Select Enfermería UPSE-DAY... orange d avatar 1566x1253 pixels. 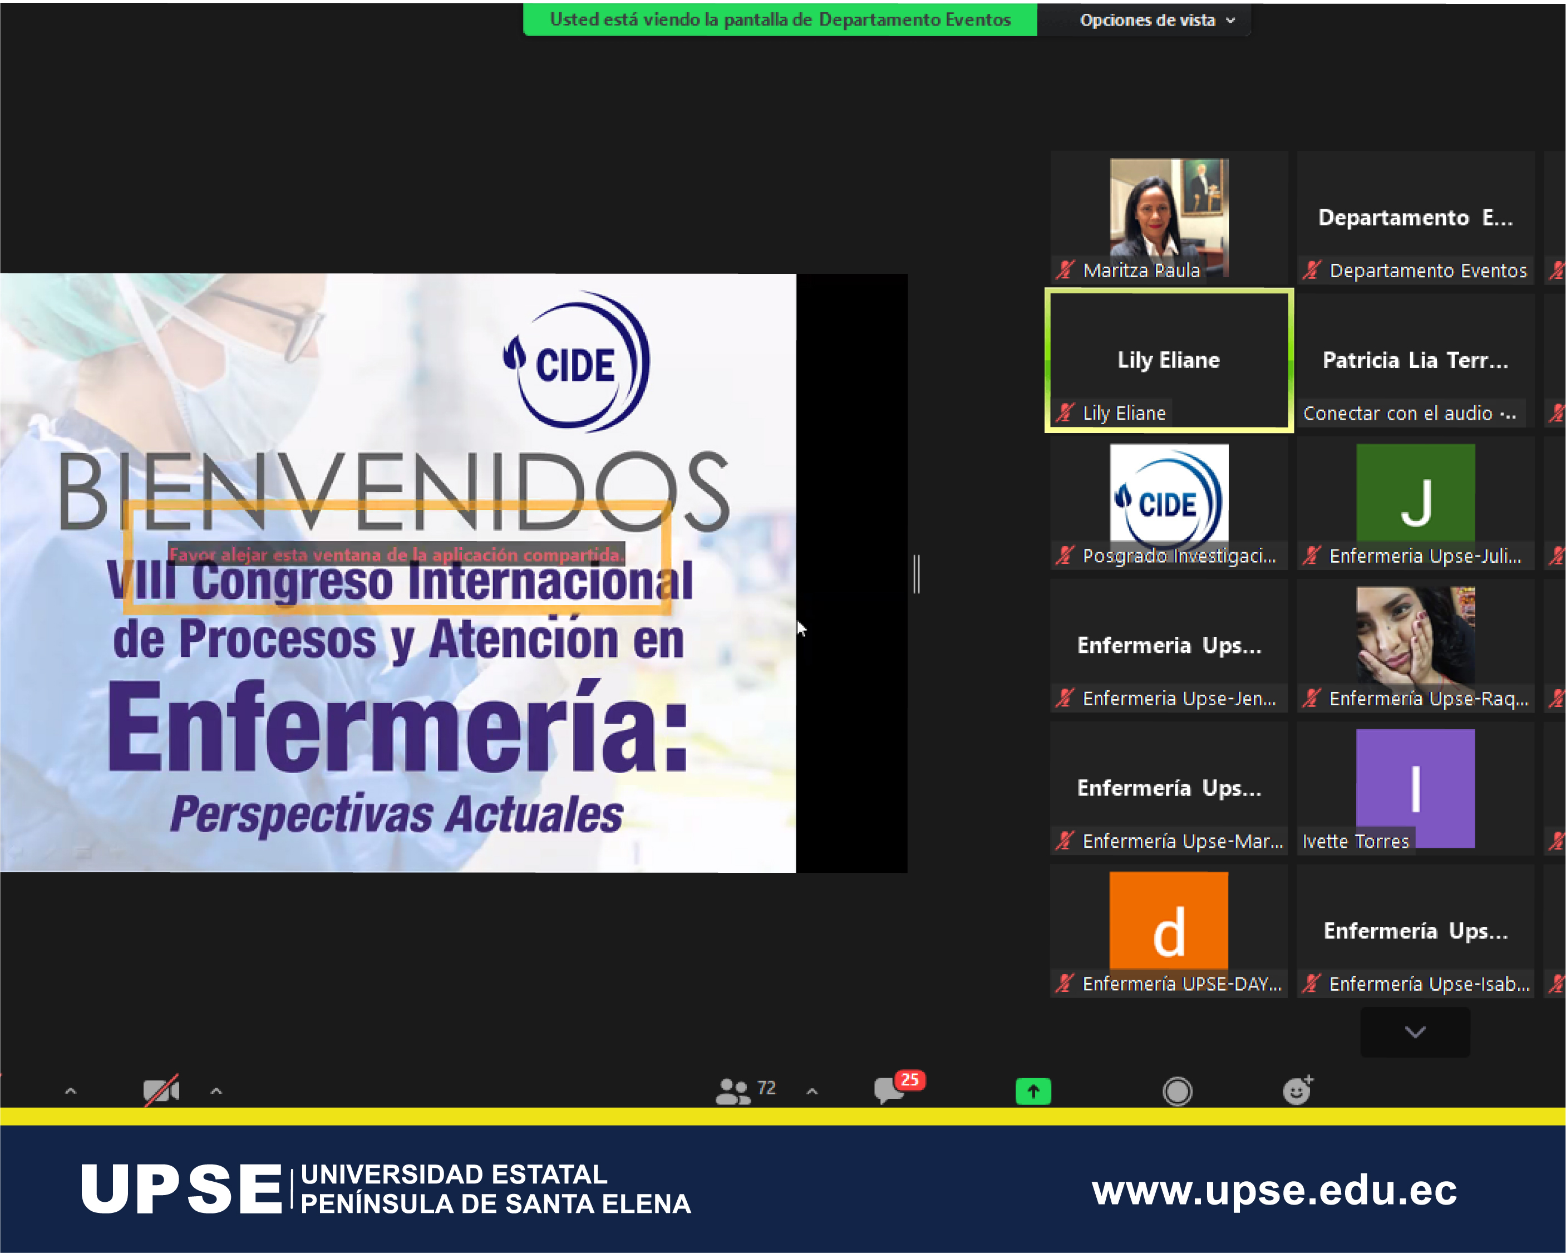[1169, 931]
